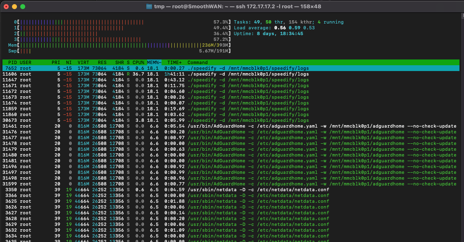This screenshot has height=242, width=464.
Task: Click the CPU 2 meter at 36.4%
Action: pos(122,34)
